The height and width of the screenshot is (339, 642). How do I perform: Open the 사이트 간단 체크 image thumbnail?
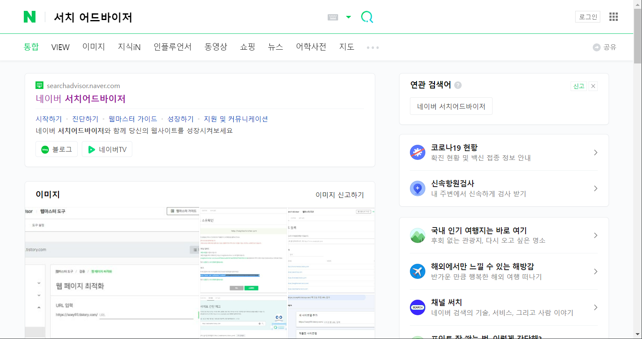pos(244,316)
